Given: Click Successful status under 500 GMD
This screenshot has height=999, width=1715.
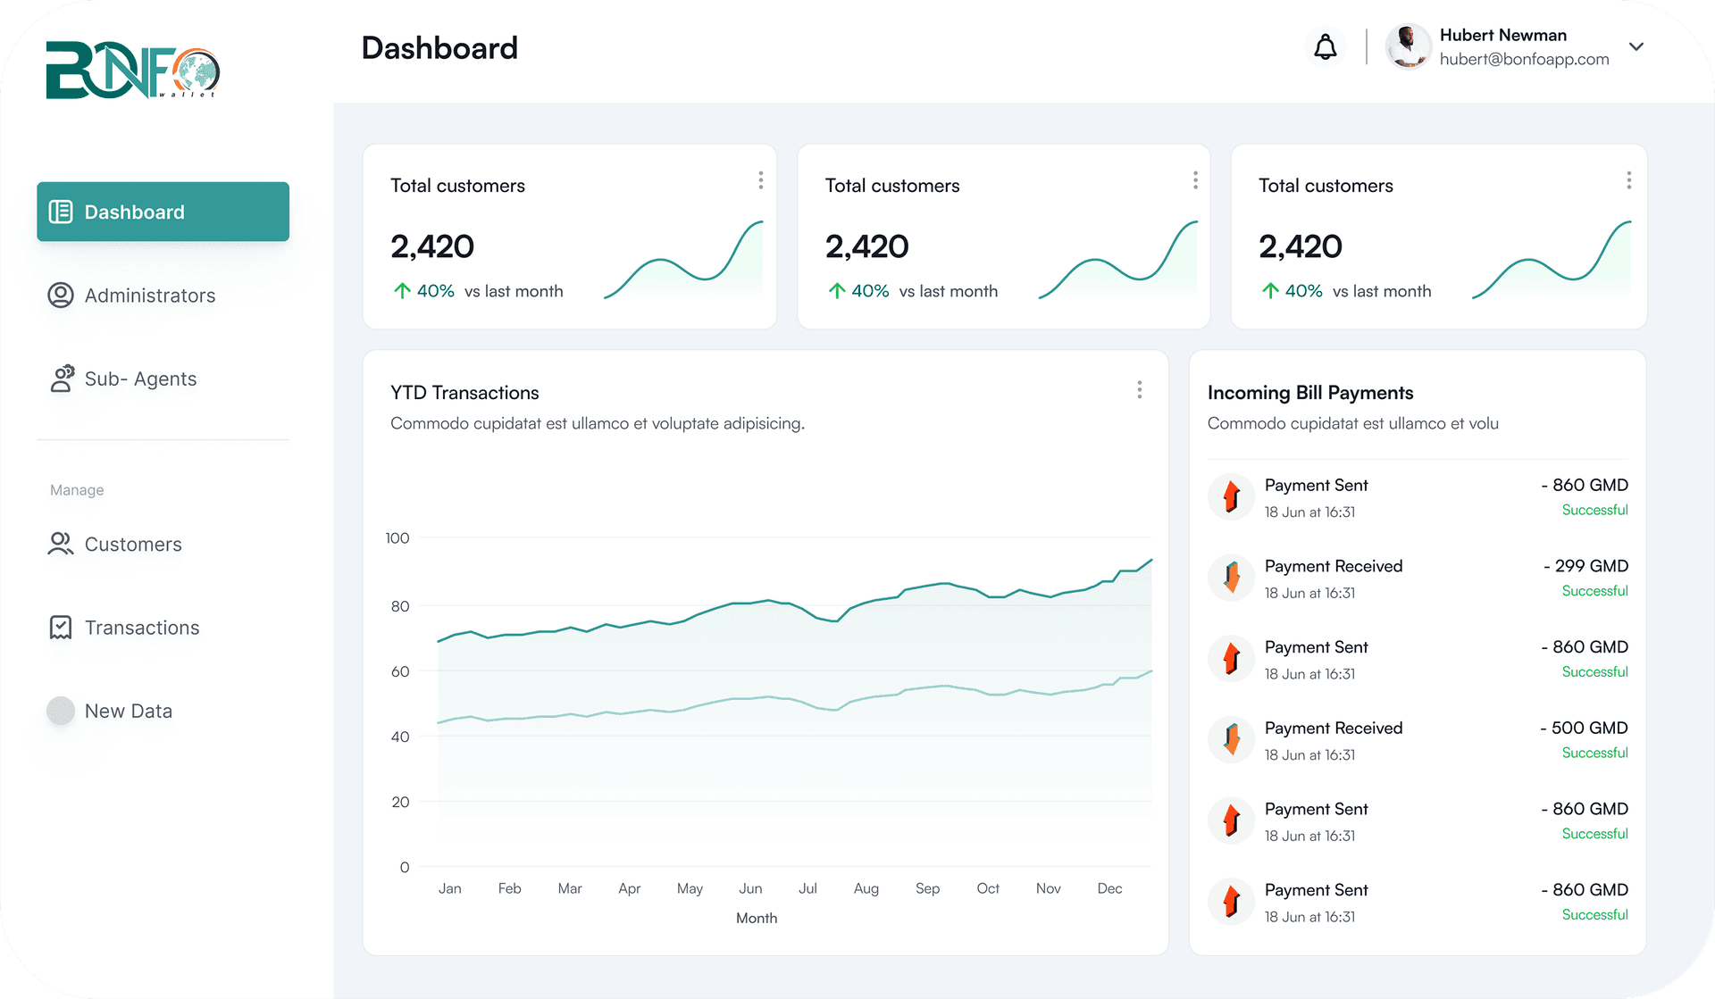Looking at the screenshot, I should [1594, 753].
